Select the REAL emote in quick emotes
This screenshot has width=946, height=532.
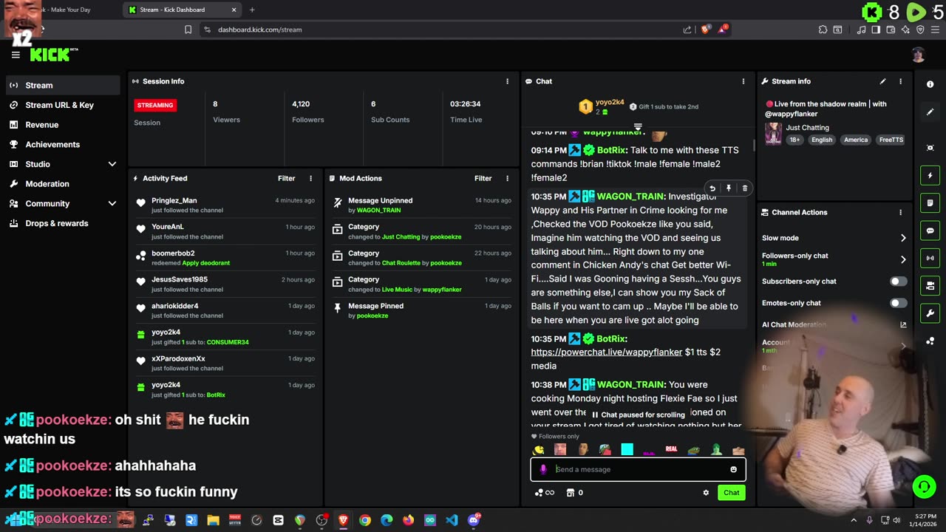point(671,449)
